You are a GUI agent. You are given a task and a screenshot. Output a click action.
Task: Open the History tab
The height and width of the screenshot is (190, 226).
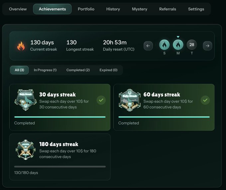pos(113,9)
